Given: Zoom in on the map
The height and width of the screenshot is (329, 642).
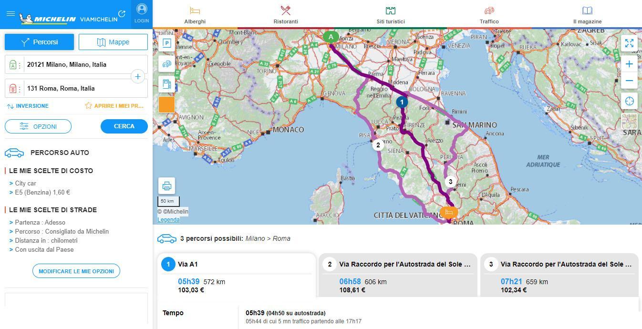Looking at the screenshot, I should tap(629, 64).
